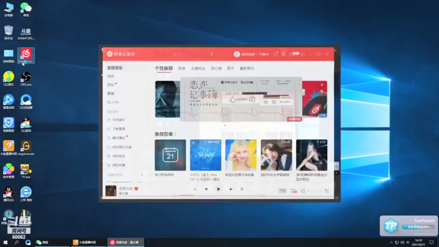This screenshot has width=439, height=247.
Task: Select 直播 in the sidebar
Action: [111, 93]
